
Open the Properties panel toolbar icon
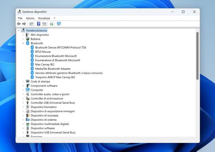coord(44,24)
